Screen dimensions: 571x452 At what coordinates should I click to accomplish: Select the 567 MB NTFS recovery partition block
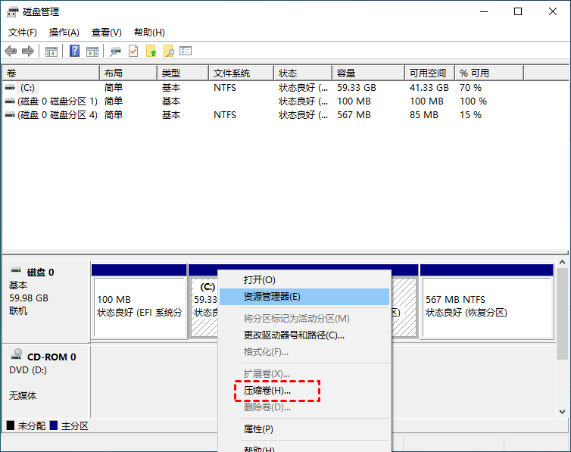click(x=486, y=306)
